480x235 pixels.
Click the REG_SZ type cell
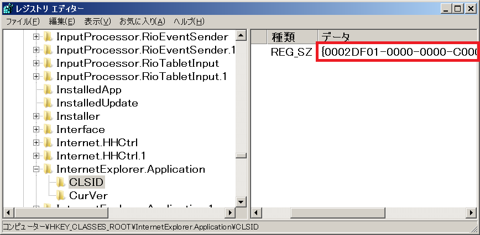tap(291, 52)
